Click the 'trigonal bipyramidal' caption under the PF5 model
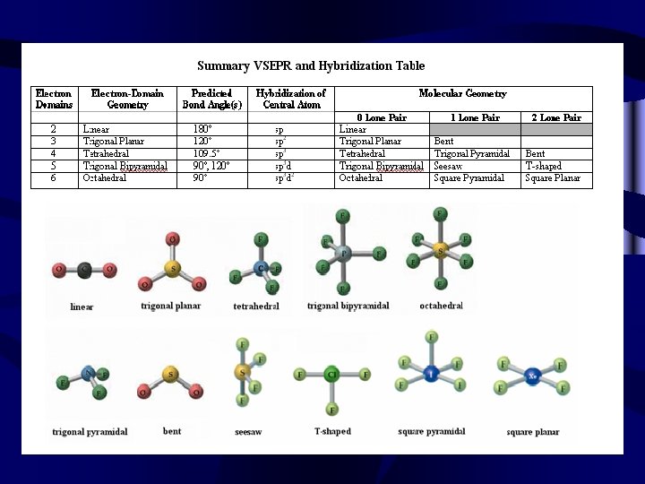Image resolution: width=645 pixels, height=484 pixels. (x=348, y=306)
